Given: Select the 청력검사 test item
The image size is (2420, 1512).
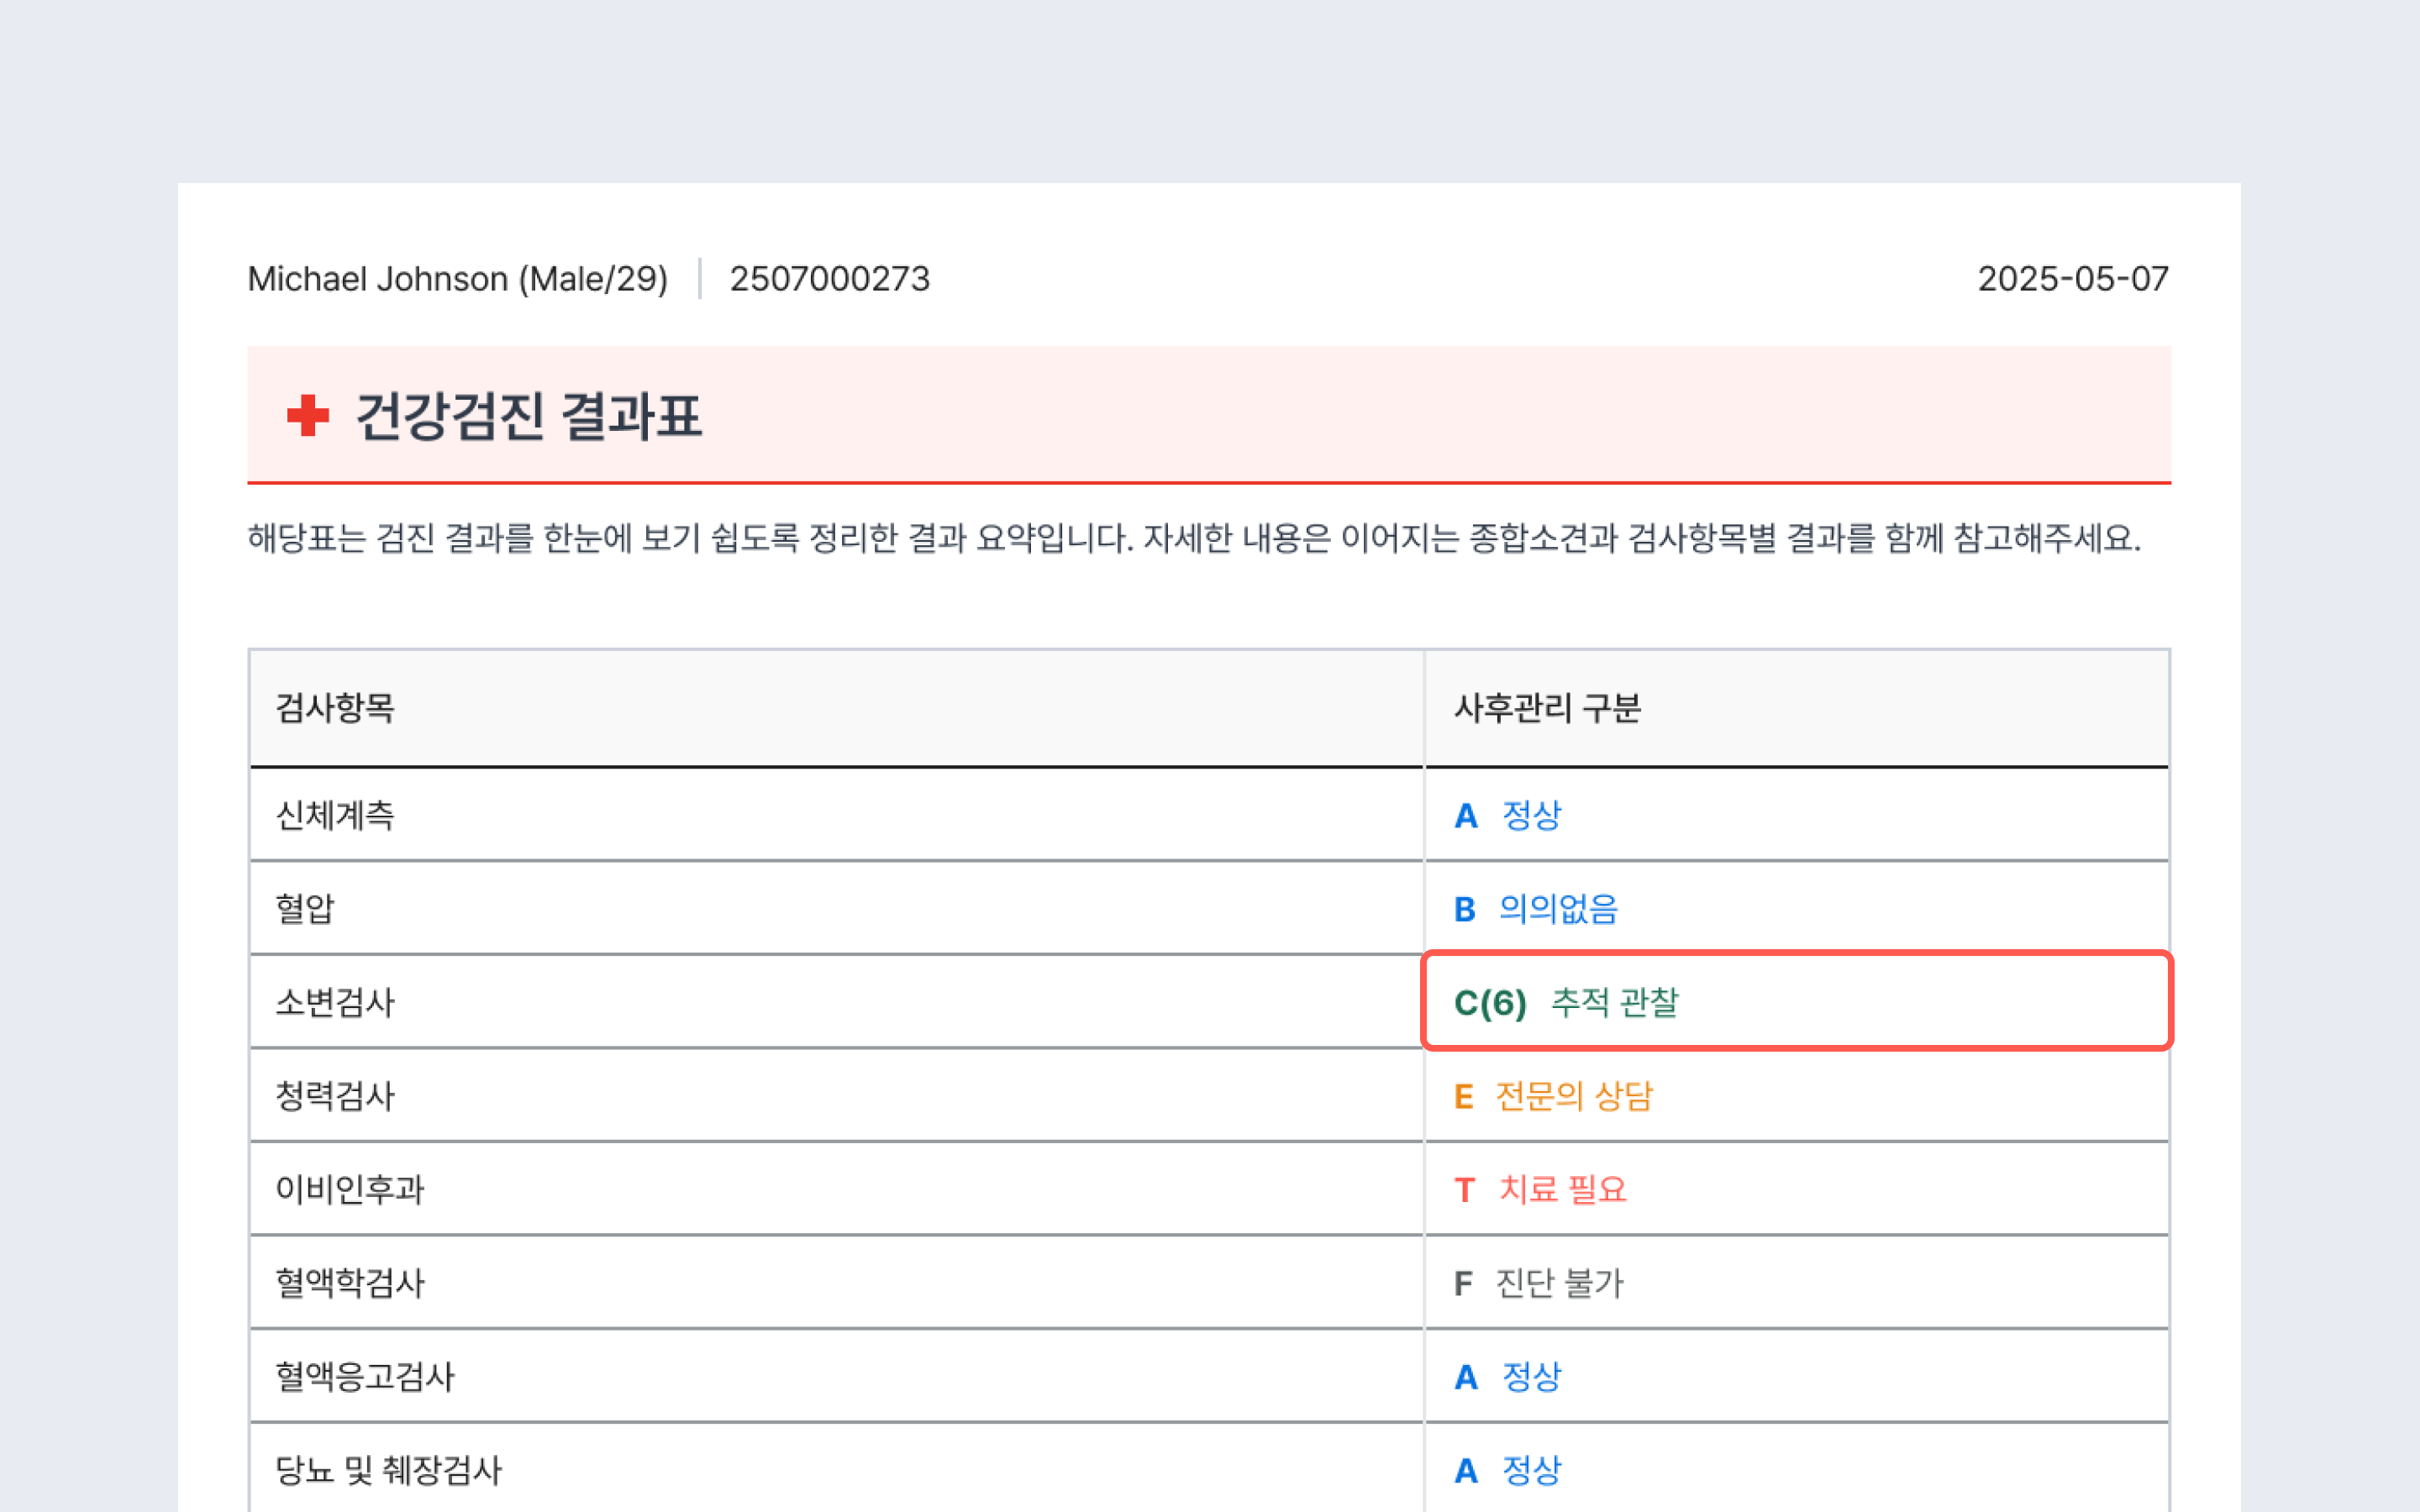Looking at the screenshot, I should coord(335,1096).
